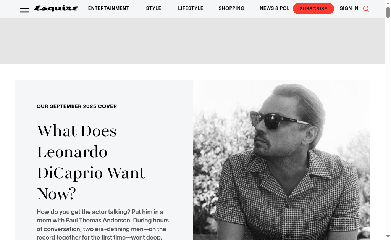
Task: Click the Sign In link
Action: click(x=349, y=8)
